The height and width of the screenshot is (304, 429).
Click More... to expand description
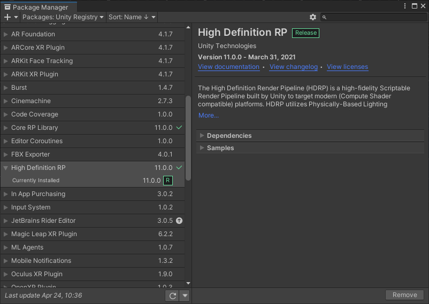pyautogui.click(x=209, y=115)
